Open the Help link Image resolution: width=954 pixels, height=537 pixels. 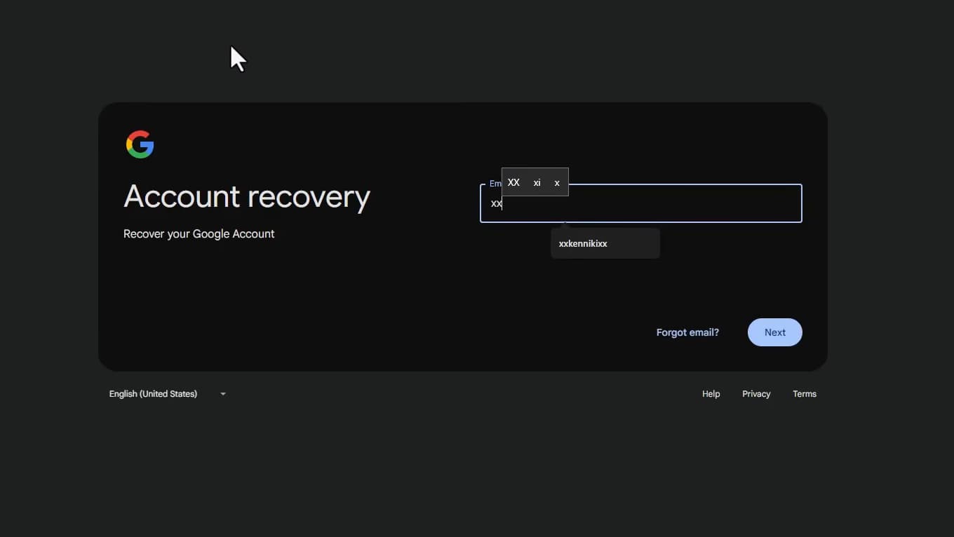click(711, 394)
